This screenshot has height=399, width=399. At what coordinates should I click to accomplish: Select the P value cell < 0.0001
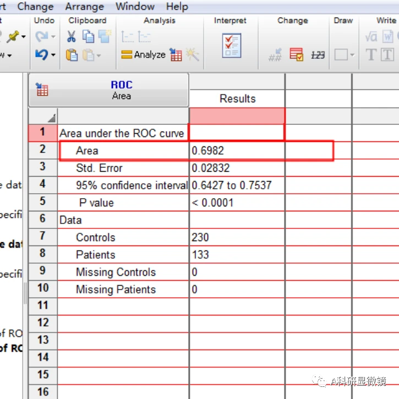coord(237,203)
